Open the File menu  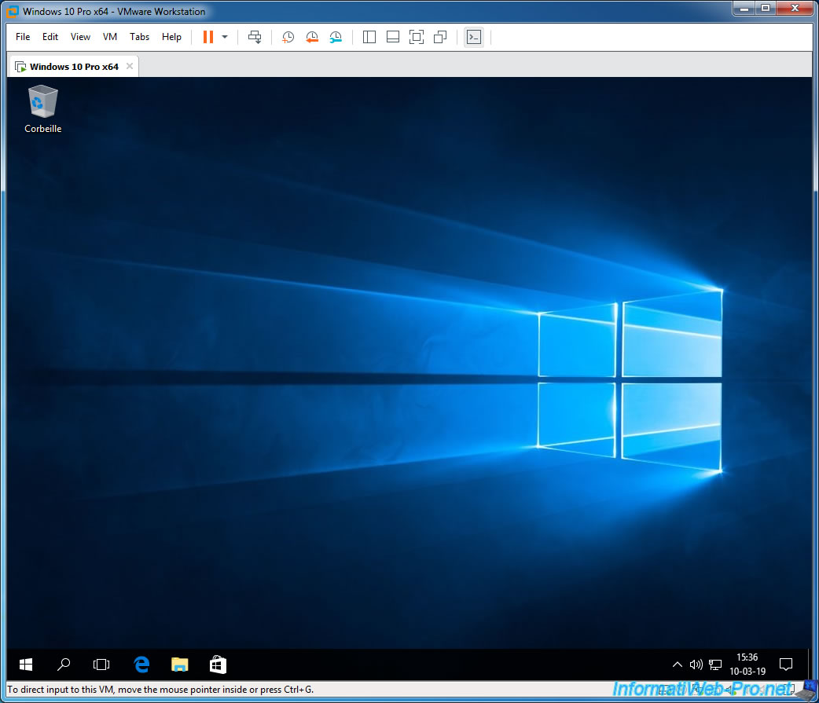23,37
